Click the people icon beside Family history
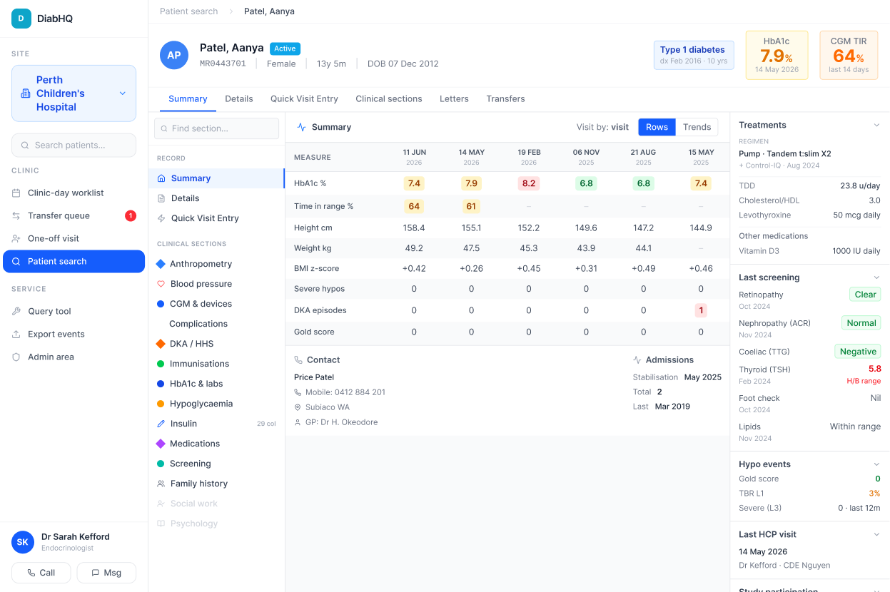890x592 pixels. 161,484
